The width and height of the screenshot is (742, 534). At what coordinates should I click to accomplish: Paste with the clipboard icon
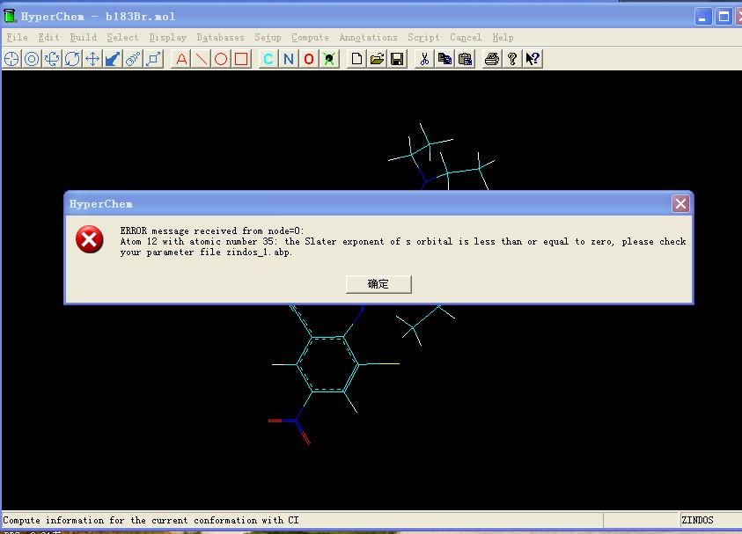click(x=465, y=59)
